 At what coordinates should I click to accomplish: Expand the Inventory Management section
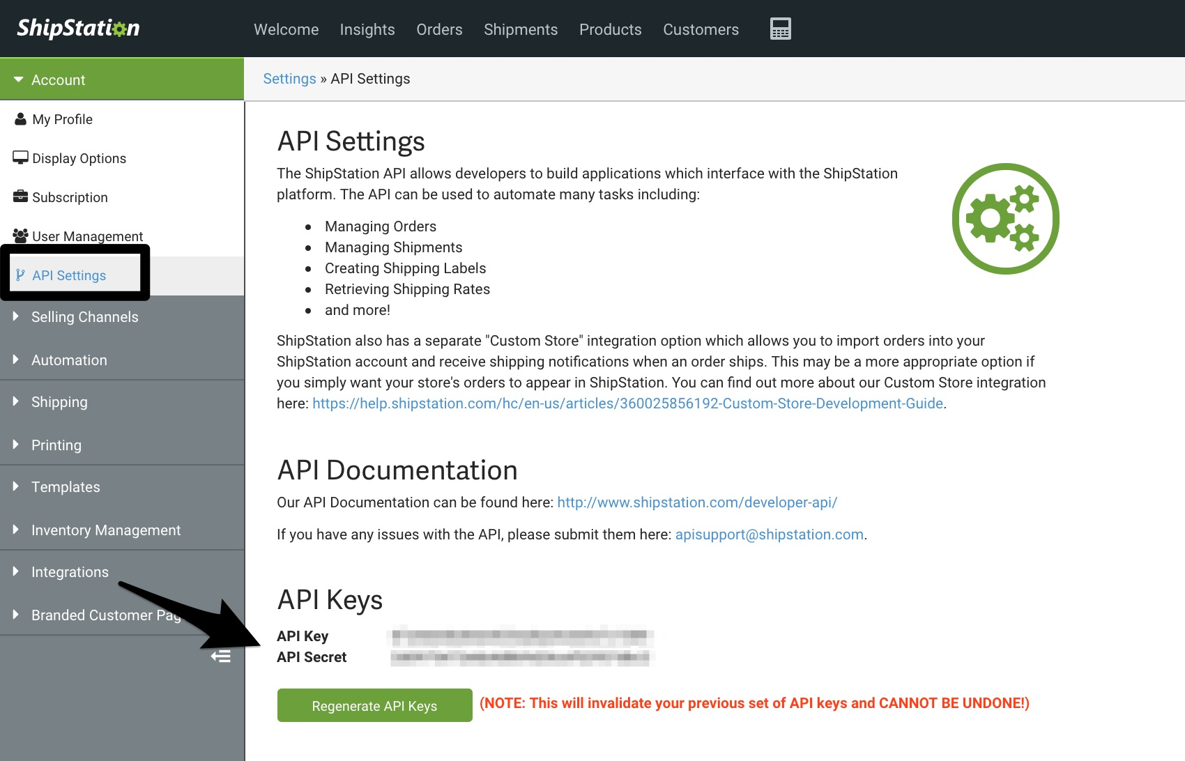pyautogui.click(x=122, y=530)
